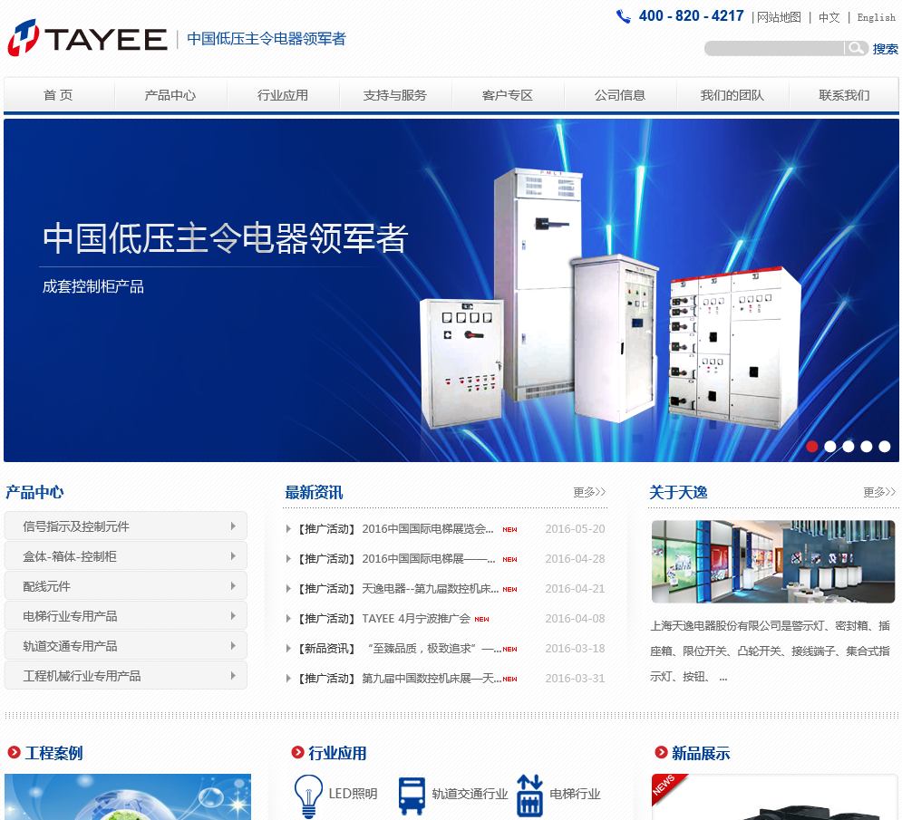This screenshot has width=902, height=820.
Task: Expand 配线元件 category arrow
Action: pyautogui.click(x=233, y=586)
